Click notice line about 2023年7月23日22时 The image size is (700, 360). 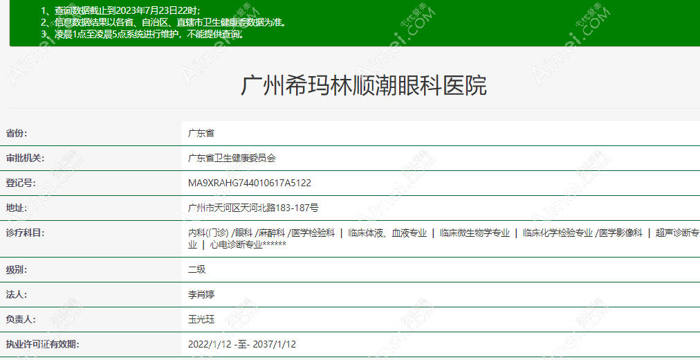(120, 10)
